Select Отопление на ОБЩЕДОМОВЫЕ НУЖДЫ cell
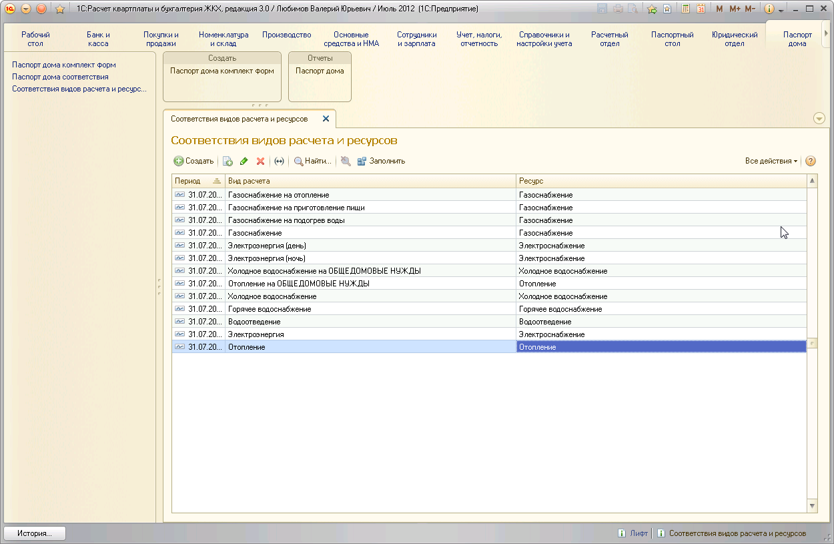 370,284
